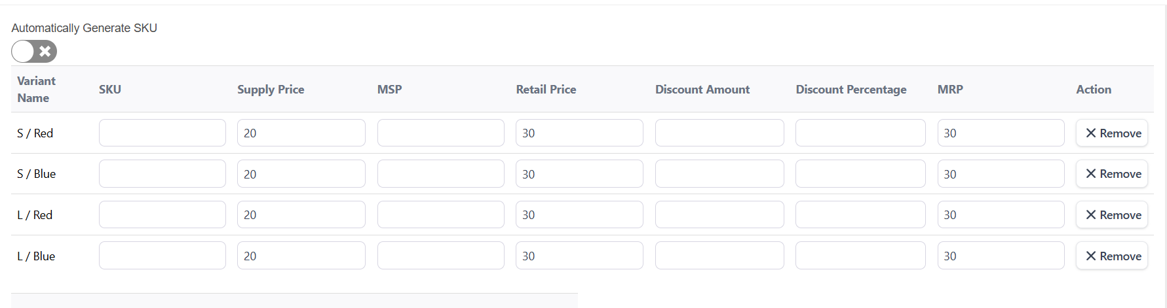This screenshot has width=1167, height=308.
Task: Click the MRP field for S / Blue
Action: tap(1001, 174)
